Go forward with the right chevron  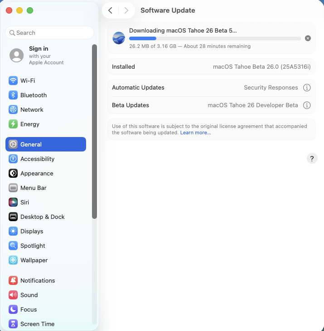[x=126, y=10]
